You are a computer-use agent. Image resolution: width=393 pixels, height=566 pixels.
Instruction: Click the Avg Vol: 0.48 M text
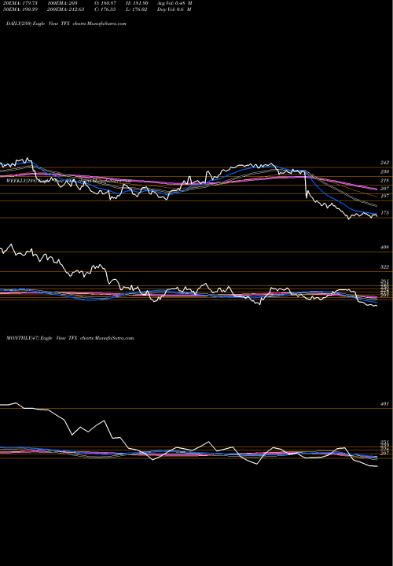[x=174, y=3]
